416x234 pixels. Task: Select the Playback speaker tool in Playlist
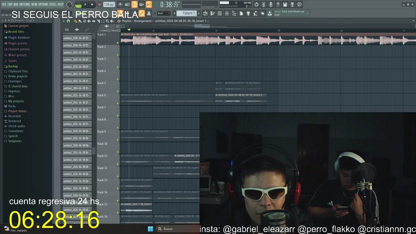(112, 21)
